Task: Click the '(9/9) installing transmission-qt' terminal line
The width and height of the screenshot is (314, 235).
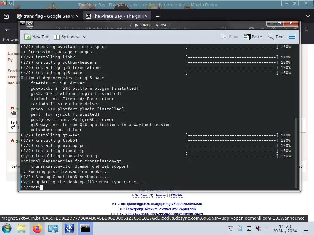Action: point(60,156)
